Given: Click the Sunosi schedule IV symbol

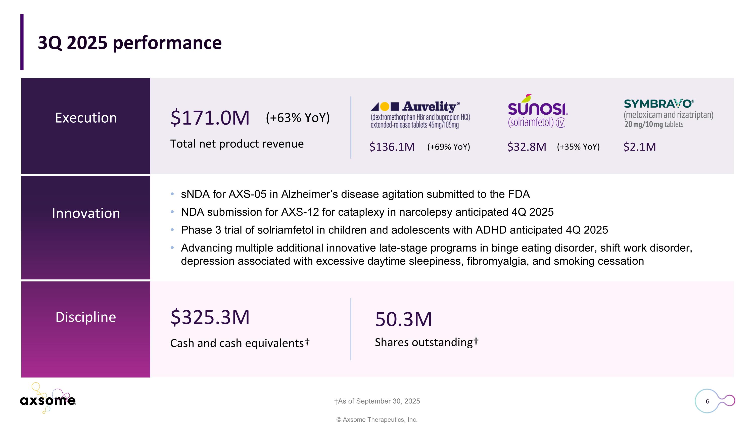Looking at the screenshot, I should point(560,123).
